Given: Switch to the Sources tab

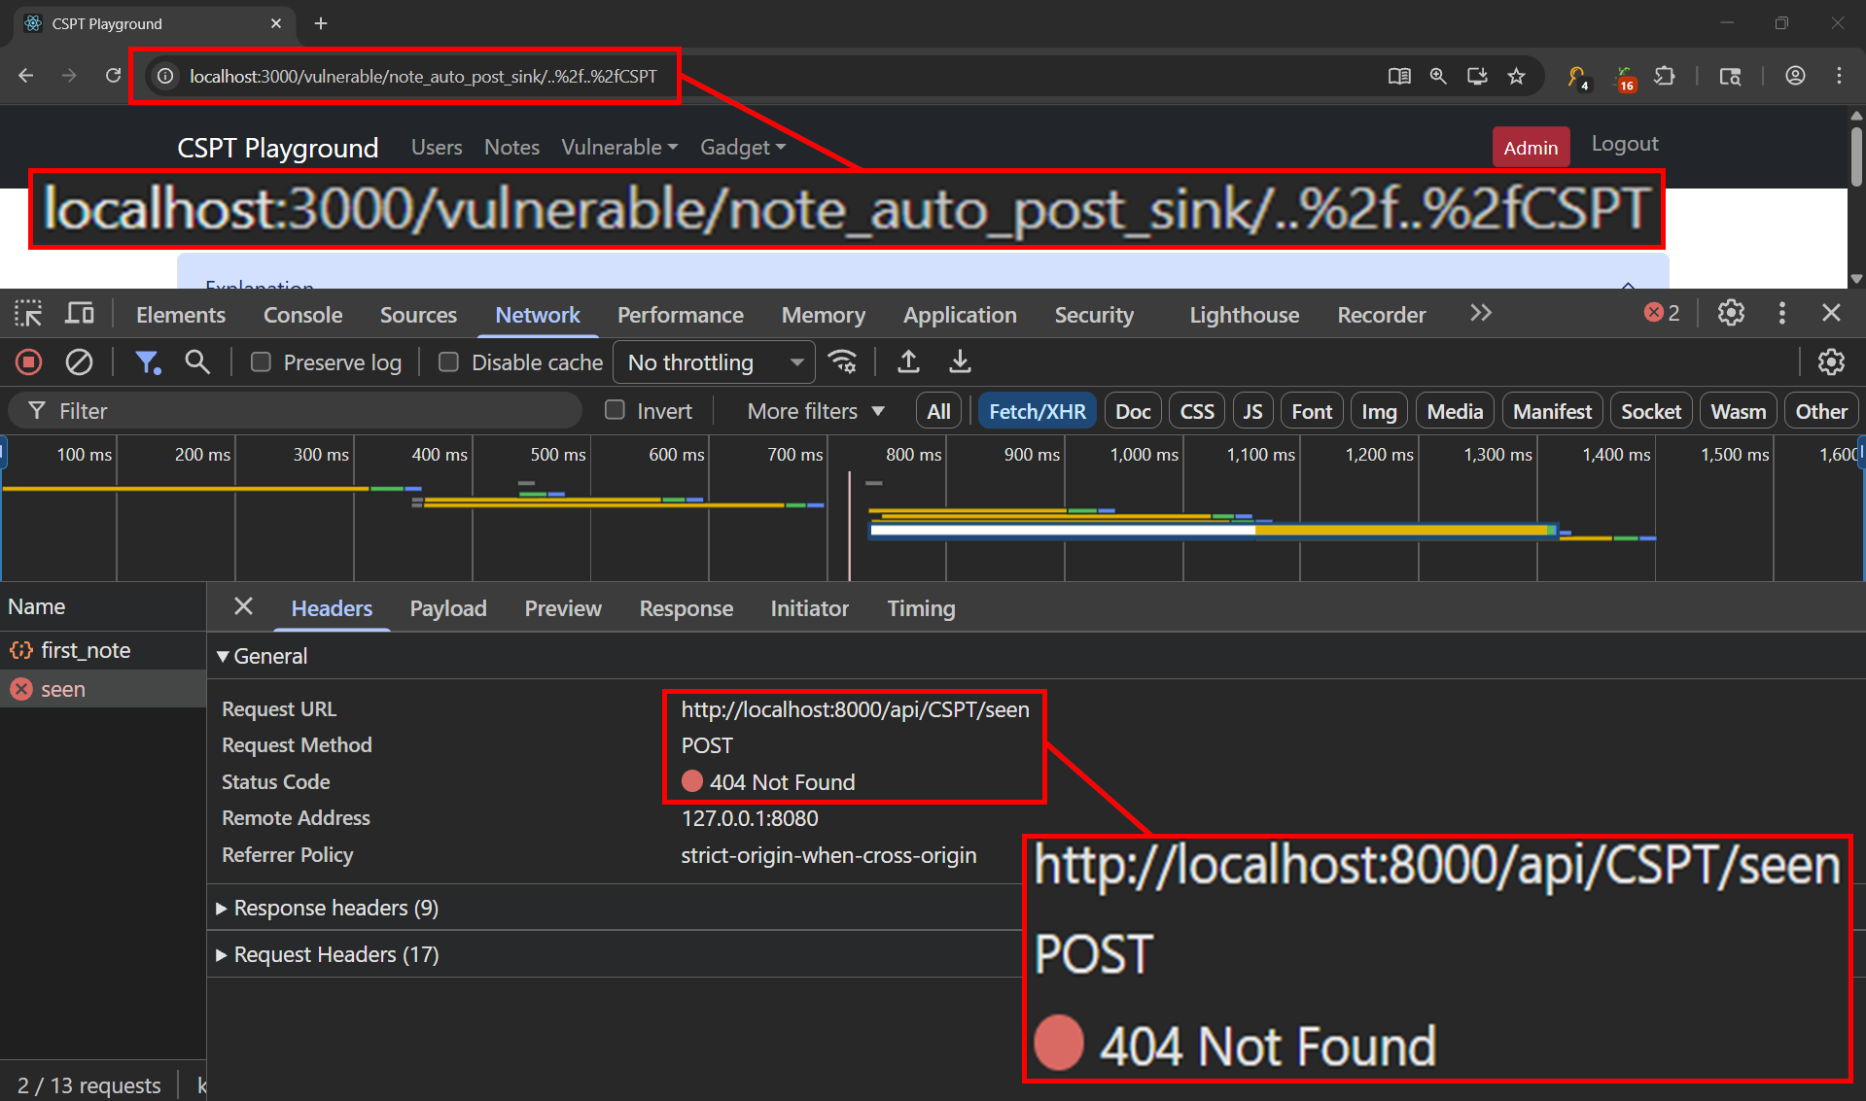Looking at the screenshot, I should (x=418, y=315).
